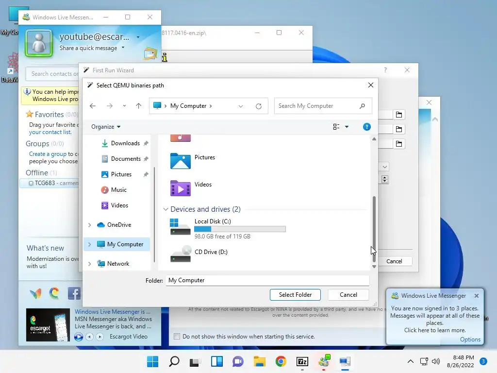This screenshot has width=497, height=373.
Task: Open the Windows Start menu
Action: 152,361
